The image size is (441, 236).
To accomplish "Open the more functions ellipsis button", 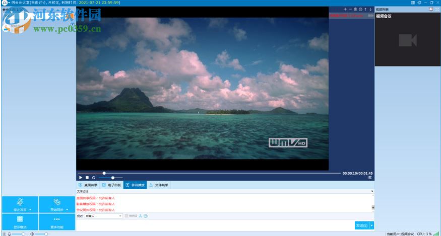I will (57, 222).
